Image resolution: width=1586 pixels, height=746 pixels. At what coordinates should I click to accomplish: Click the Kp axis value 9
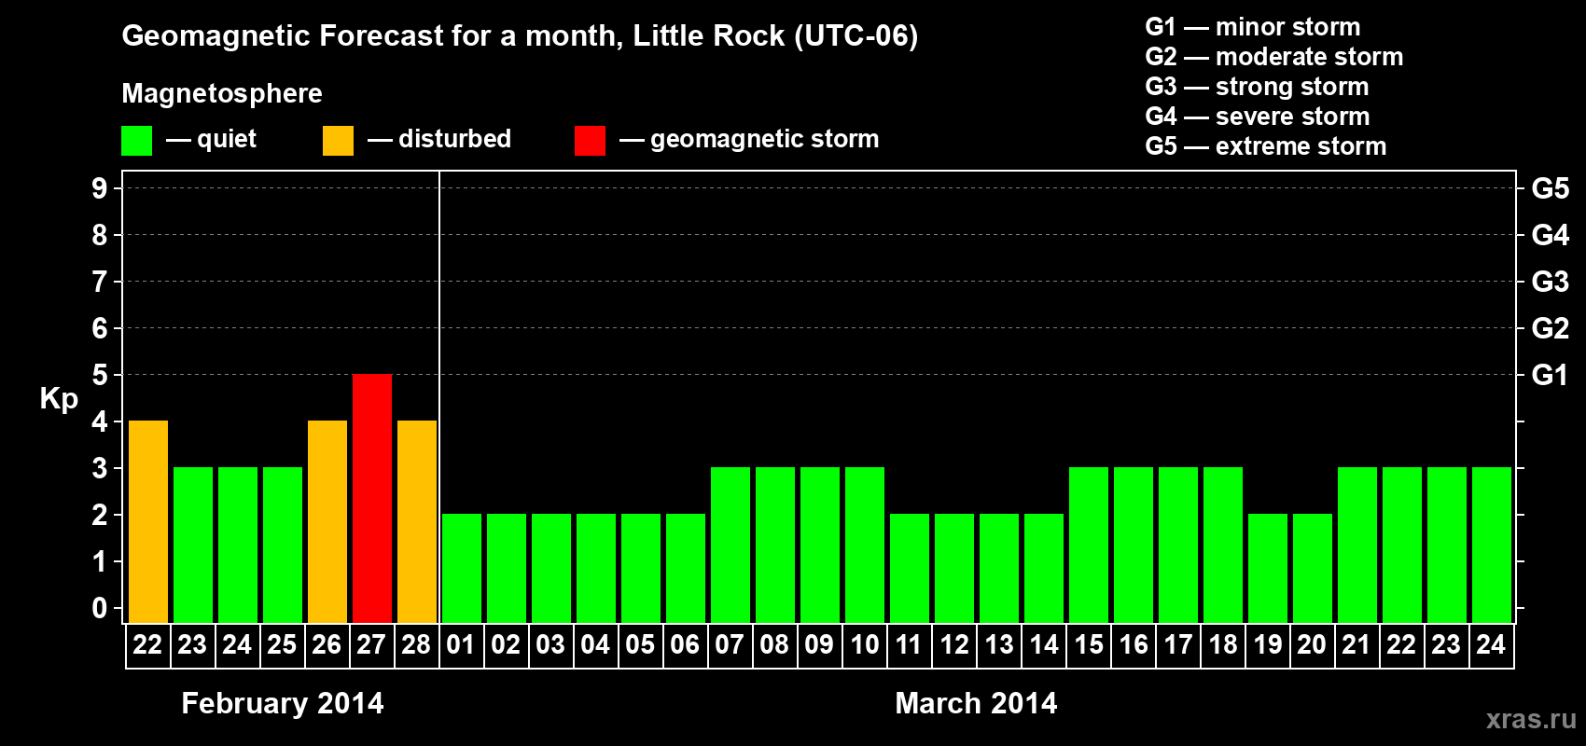click(100, 188)
